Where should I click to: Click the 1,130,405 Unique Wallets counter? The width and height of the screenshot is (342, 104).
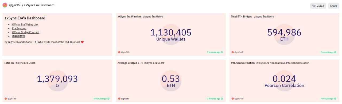tap(171, 35)
